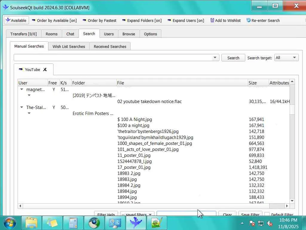
Task: Focus the search query input field
Action: click(x=113, y=57)
